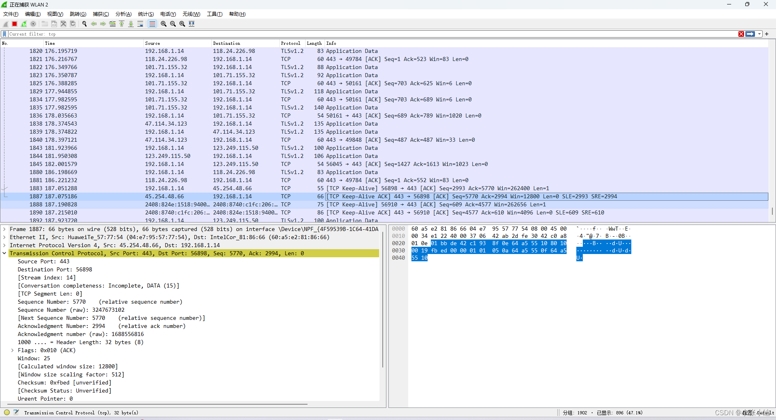
Task: Open expert information status bar circle
Action: tap(7, 412)
